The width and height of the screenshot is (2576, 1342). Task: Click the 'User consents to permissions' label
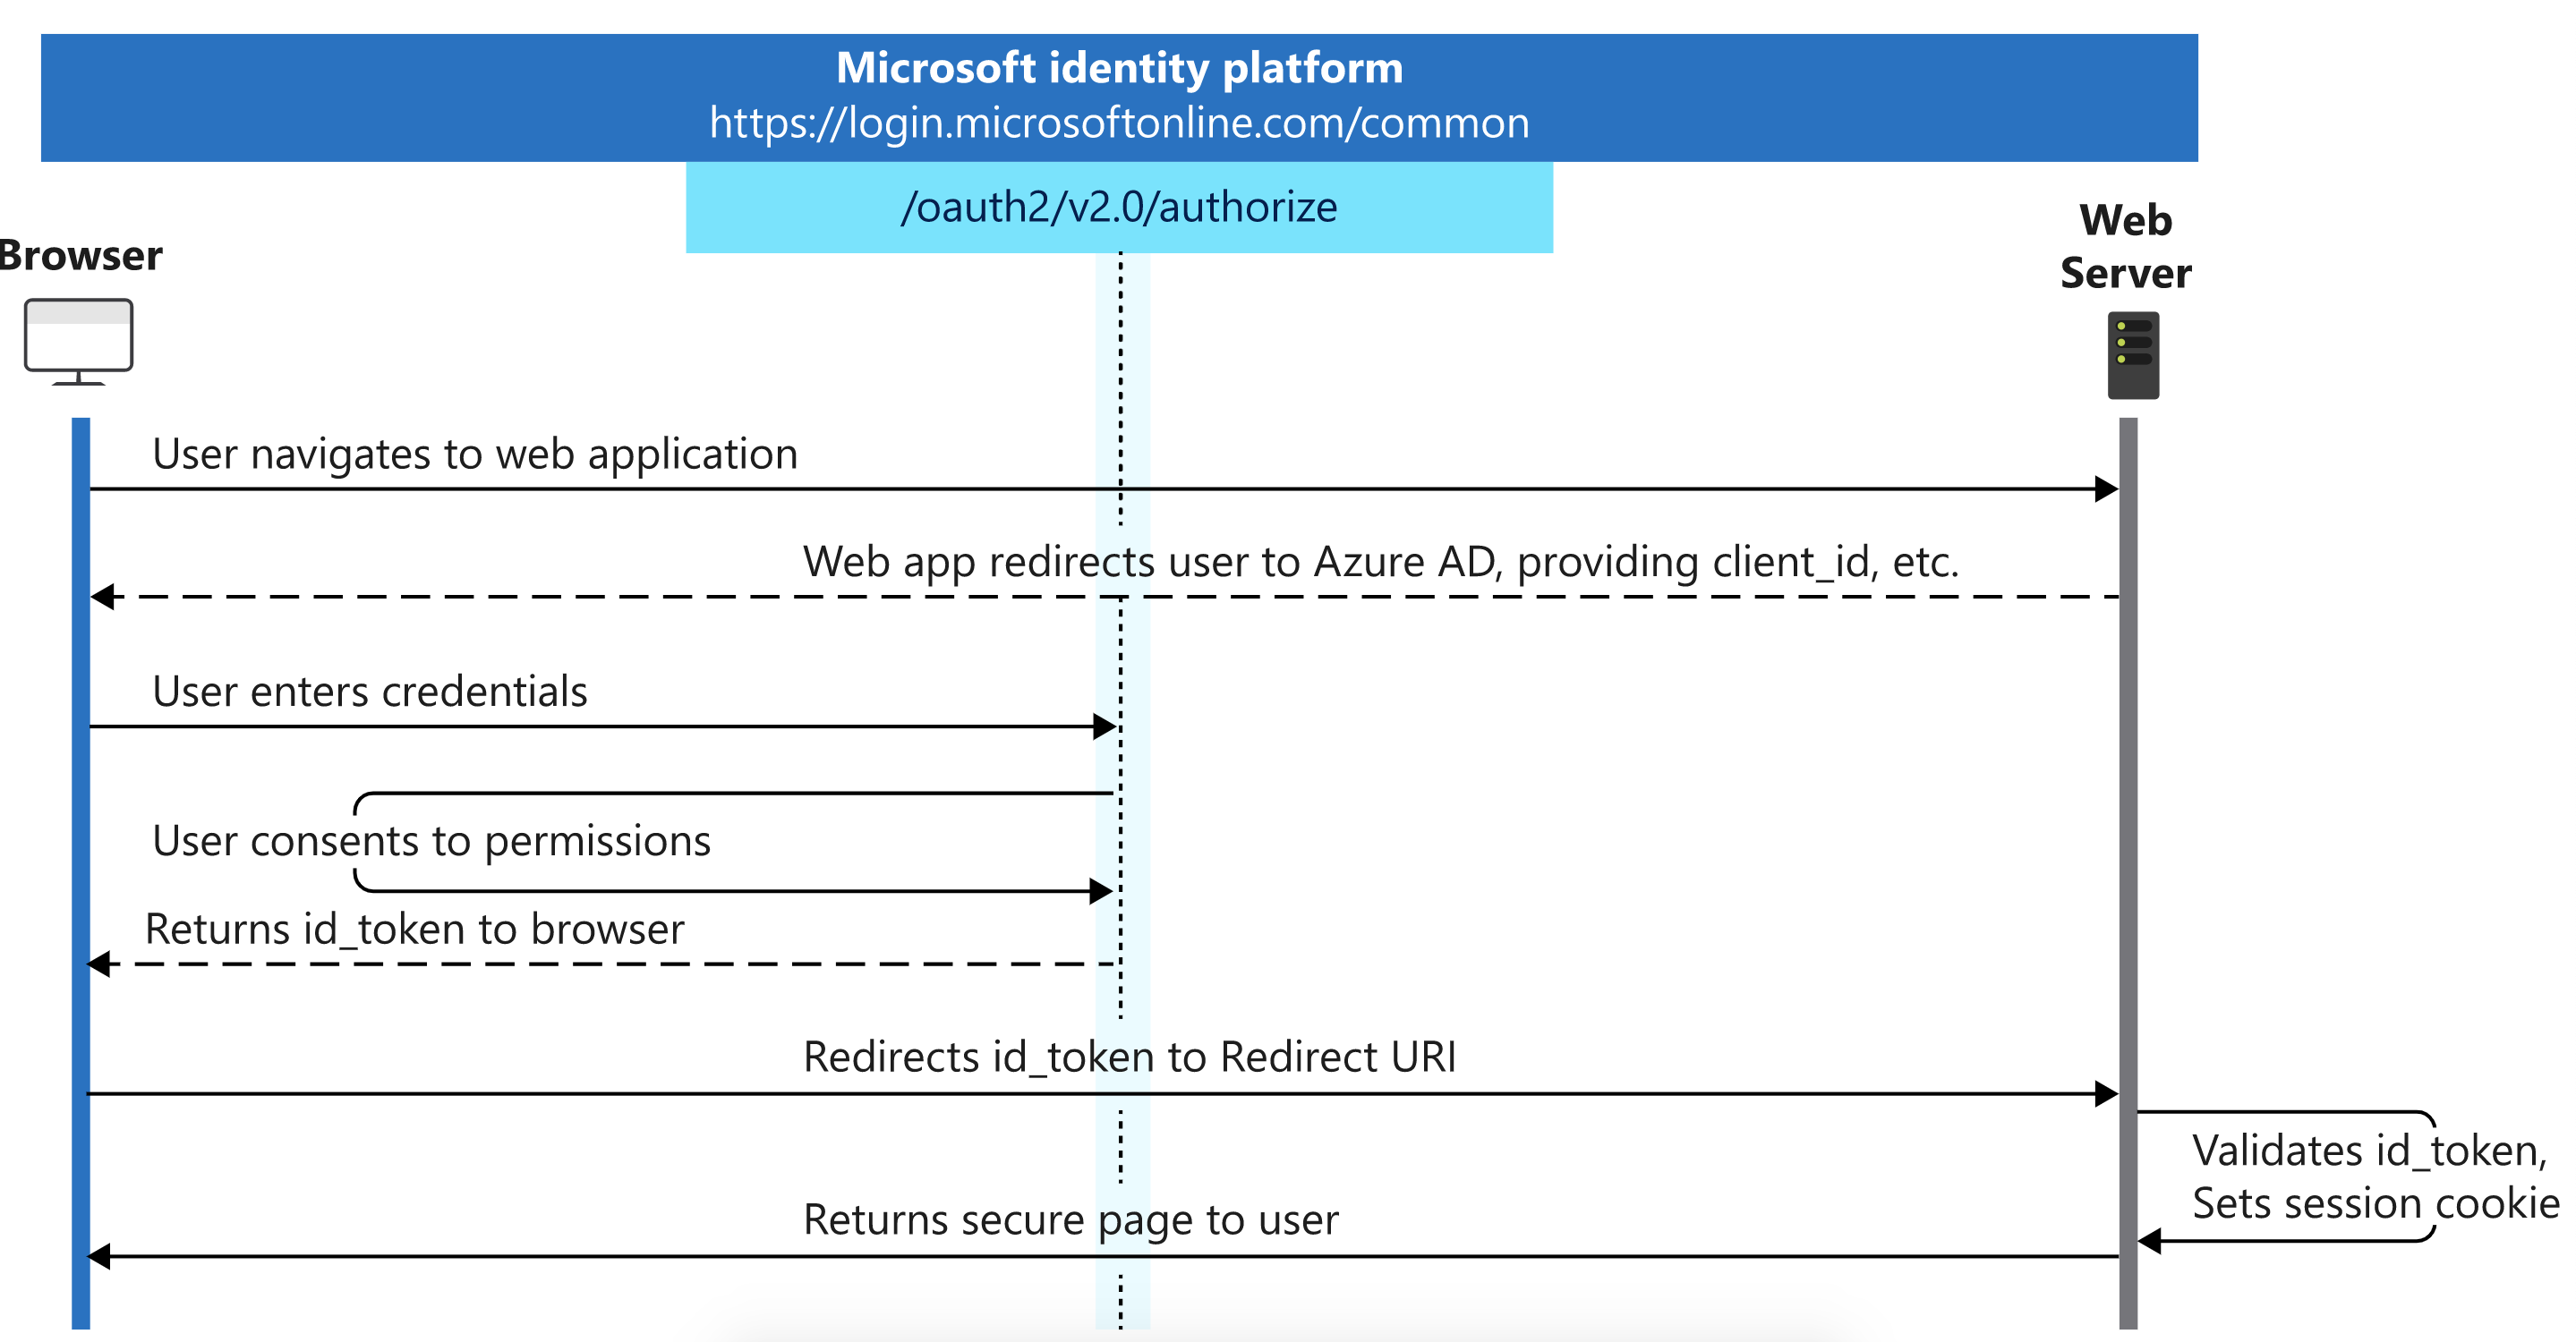coord(431,841)
